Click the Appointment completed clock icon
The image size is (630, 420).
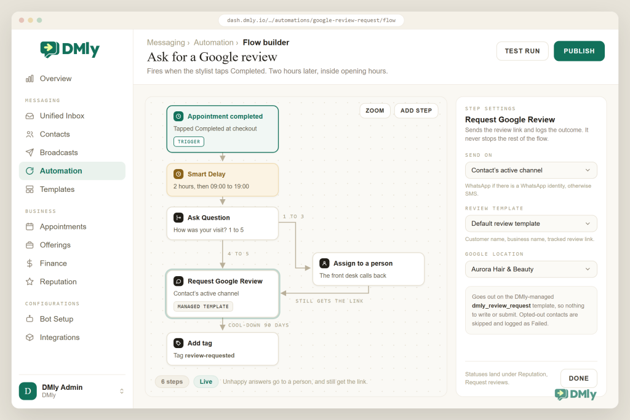point(178,116)
